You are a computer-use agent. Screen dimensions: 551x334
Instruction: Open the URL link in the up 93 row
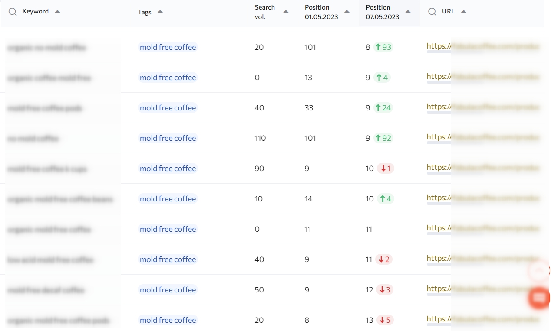pos(483,46)
